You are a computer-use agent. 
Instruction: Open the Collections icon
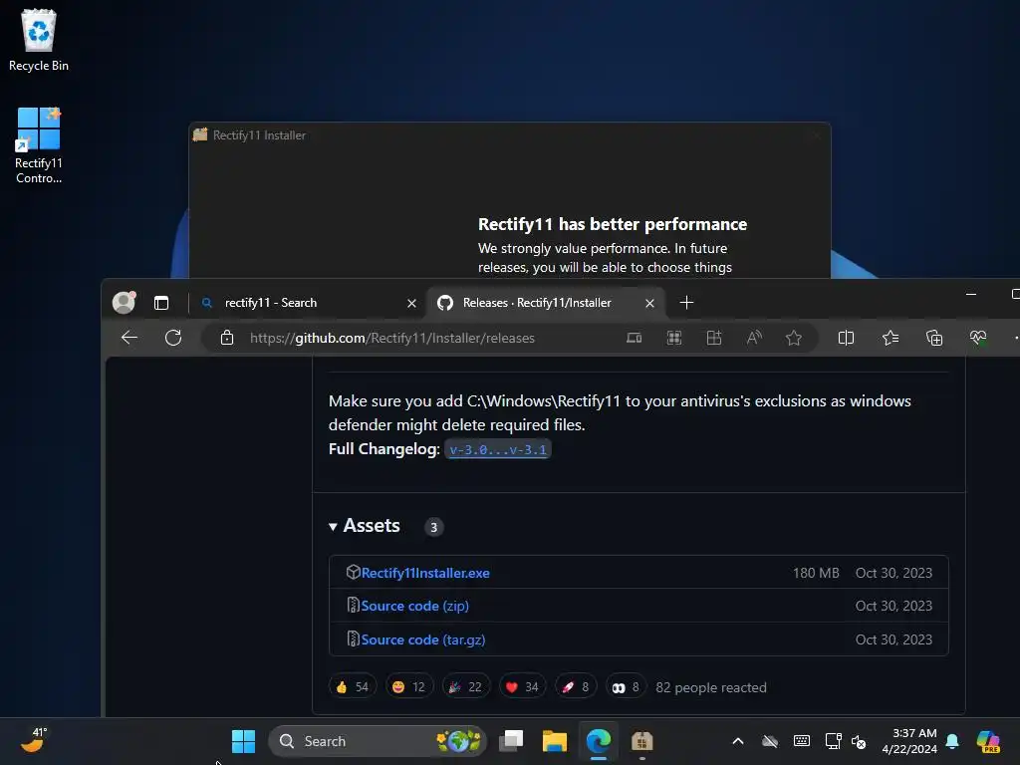tap(934, 338)
